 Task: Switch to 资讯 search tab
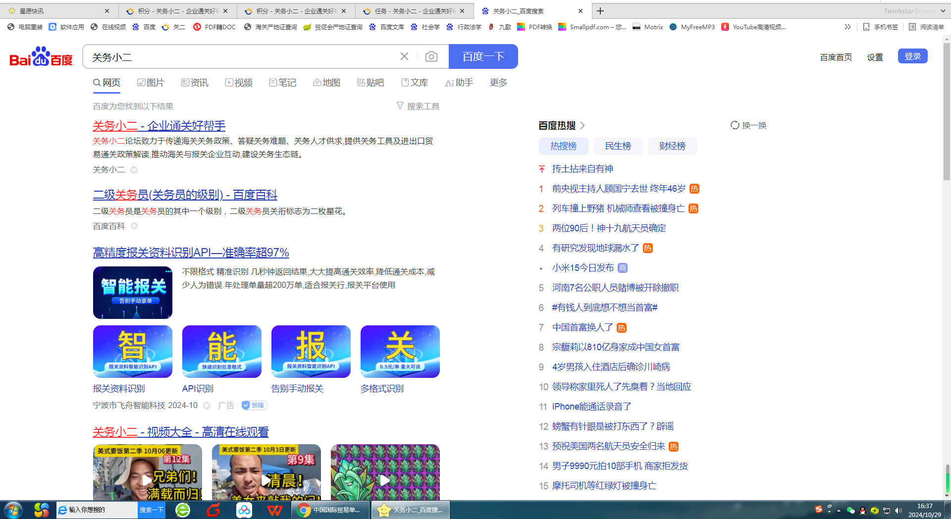[x=194, y=83]
